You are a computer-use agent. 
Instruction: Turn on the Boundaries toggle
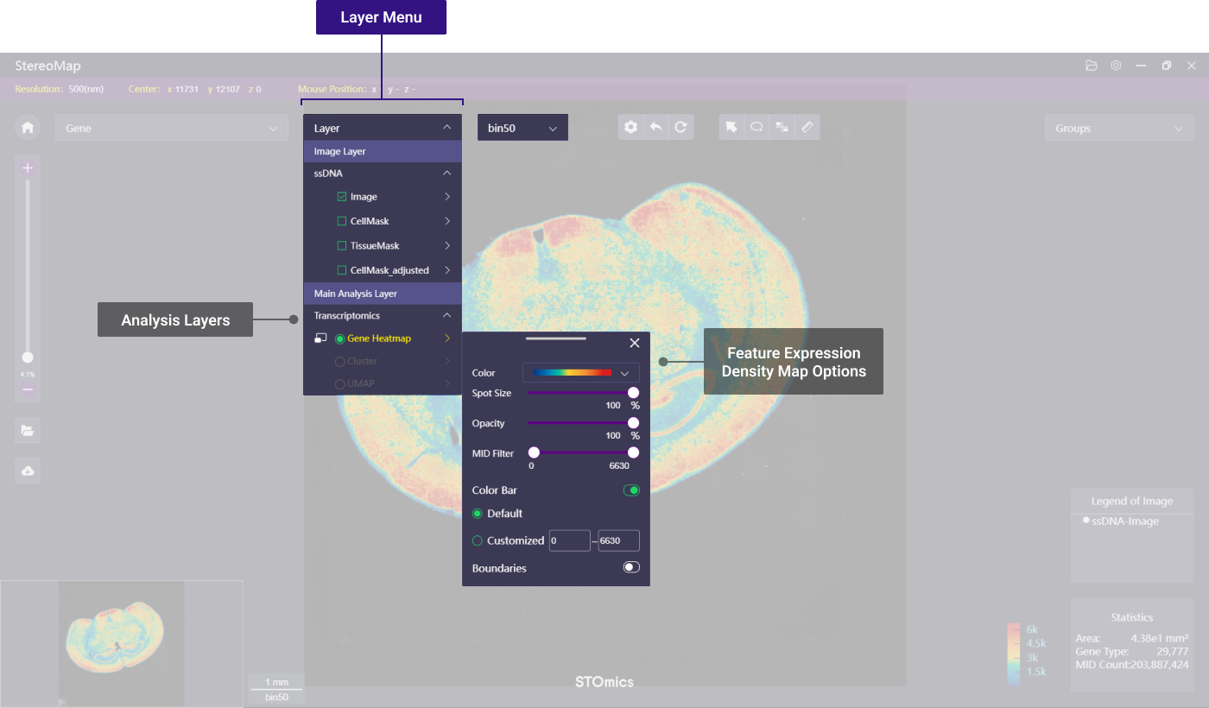coord(631,567)
